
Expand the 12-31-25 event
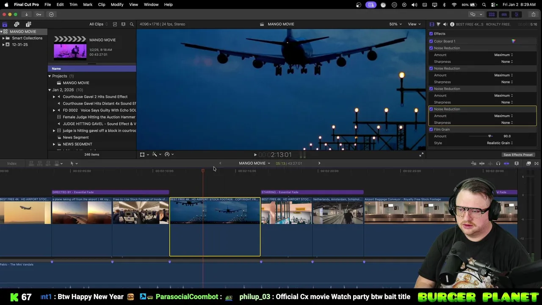tap(3, 44)
